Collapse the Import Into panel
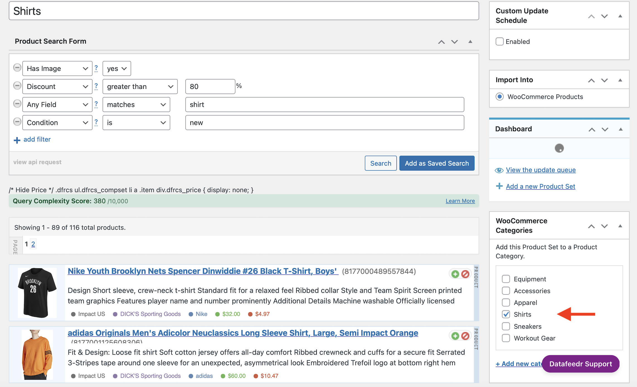The image size is (637, 387). click(620, 80)
